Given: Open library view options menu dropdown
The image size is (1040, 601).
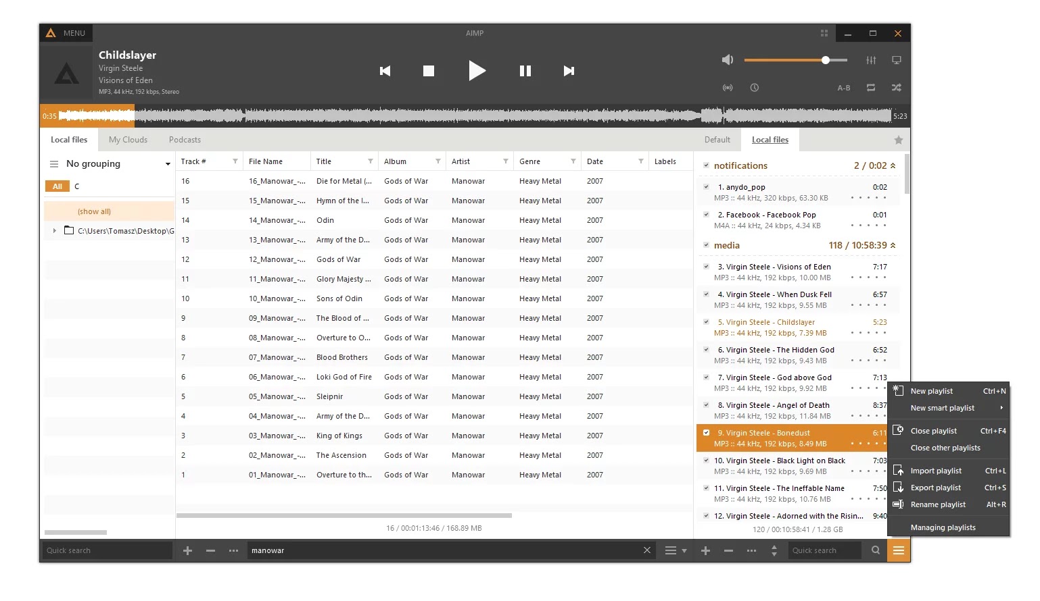Looking at the screenshot, I should coord(676,551).
